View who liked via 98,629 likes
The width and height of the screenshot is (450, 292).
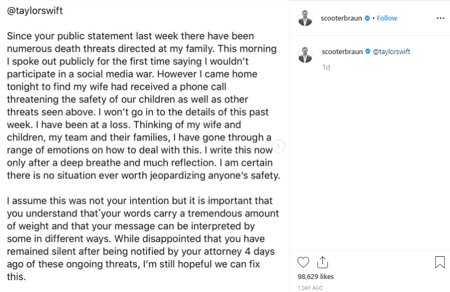point(315,276)
